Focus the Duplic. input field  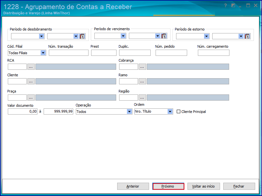pos(135,53)
